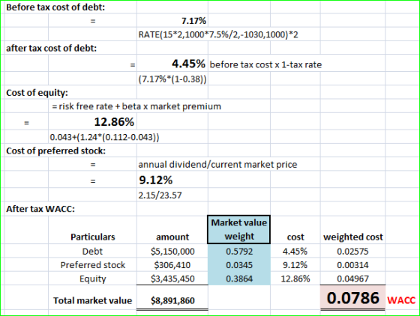Click the 'Preferred stock' row label

93,265
